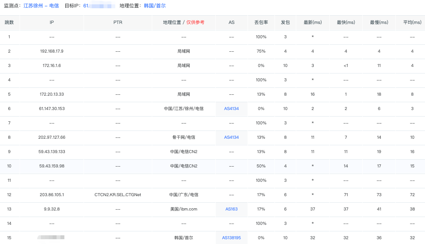
Task: Click the PTR column header
Action: [117, 22]
